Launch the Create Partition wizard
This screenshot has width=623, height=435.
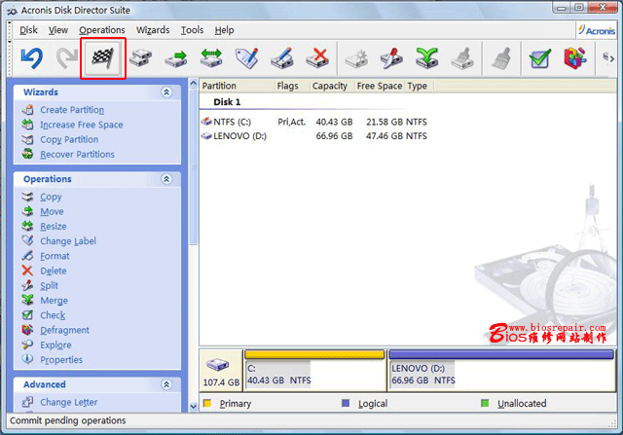(x=72, y=110)
